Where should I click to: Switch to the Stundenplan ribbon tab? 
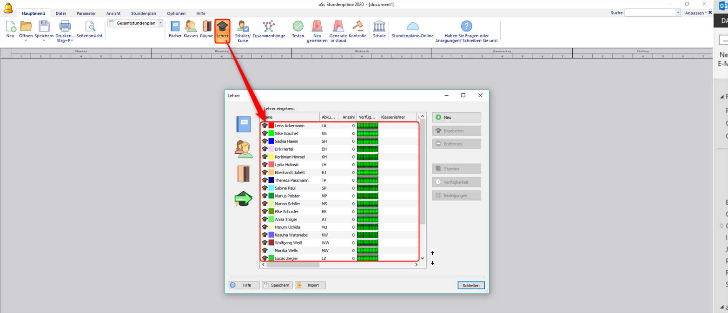click(144, 13)
